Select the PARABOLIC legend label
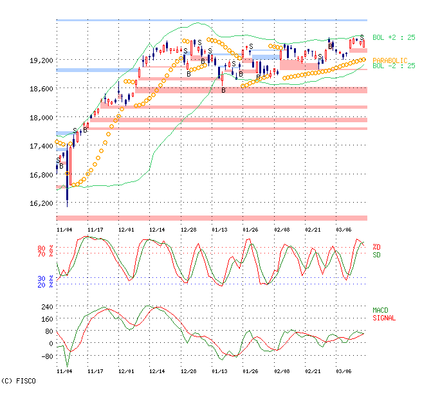The image size is (431, 395). pos(390,60)
